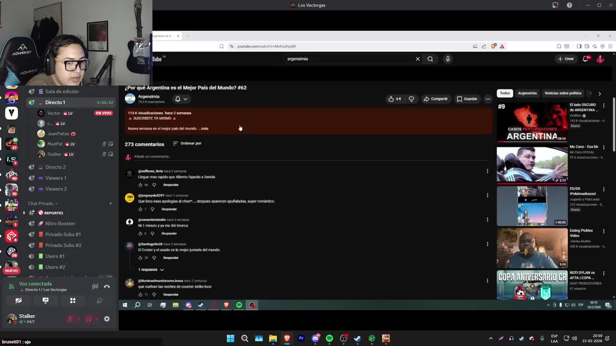Open the subscription notification bell dropdown

(x=181, y=99)
